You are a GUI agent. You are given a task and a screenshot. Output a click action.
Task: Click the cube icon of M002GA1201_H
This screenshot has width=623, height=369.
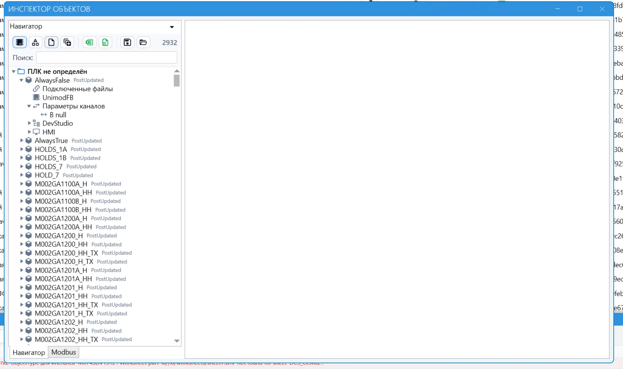coord(29,287)
